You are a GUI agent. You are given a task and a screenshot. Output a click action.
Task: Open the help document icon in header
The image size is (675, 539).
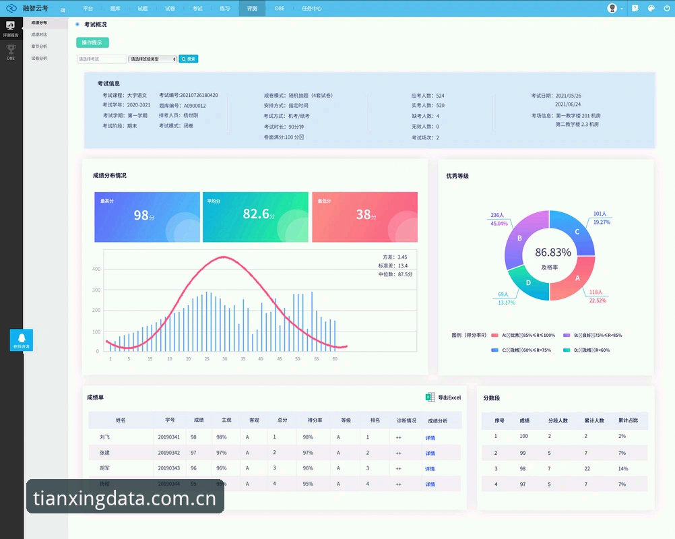click(x=635, y=8)
